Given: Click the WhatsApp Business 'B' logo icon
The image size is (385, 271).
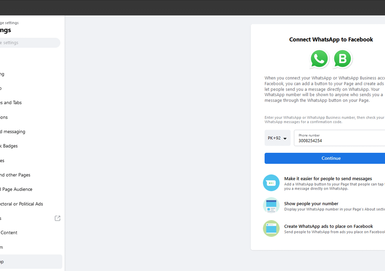Looking at the screenshot, I should 343,59.
